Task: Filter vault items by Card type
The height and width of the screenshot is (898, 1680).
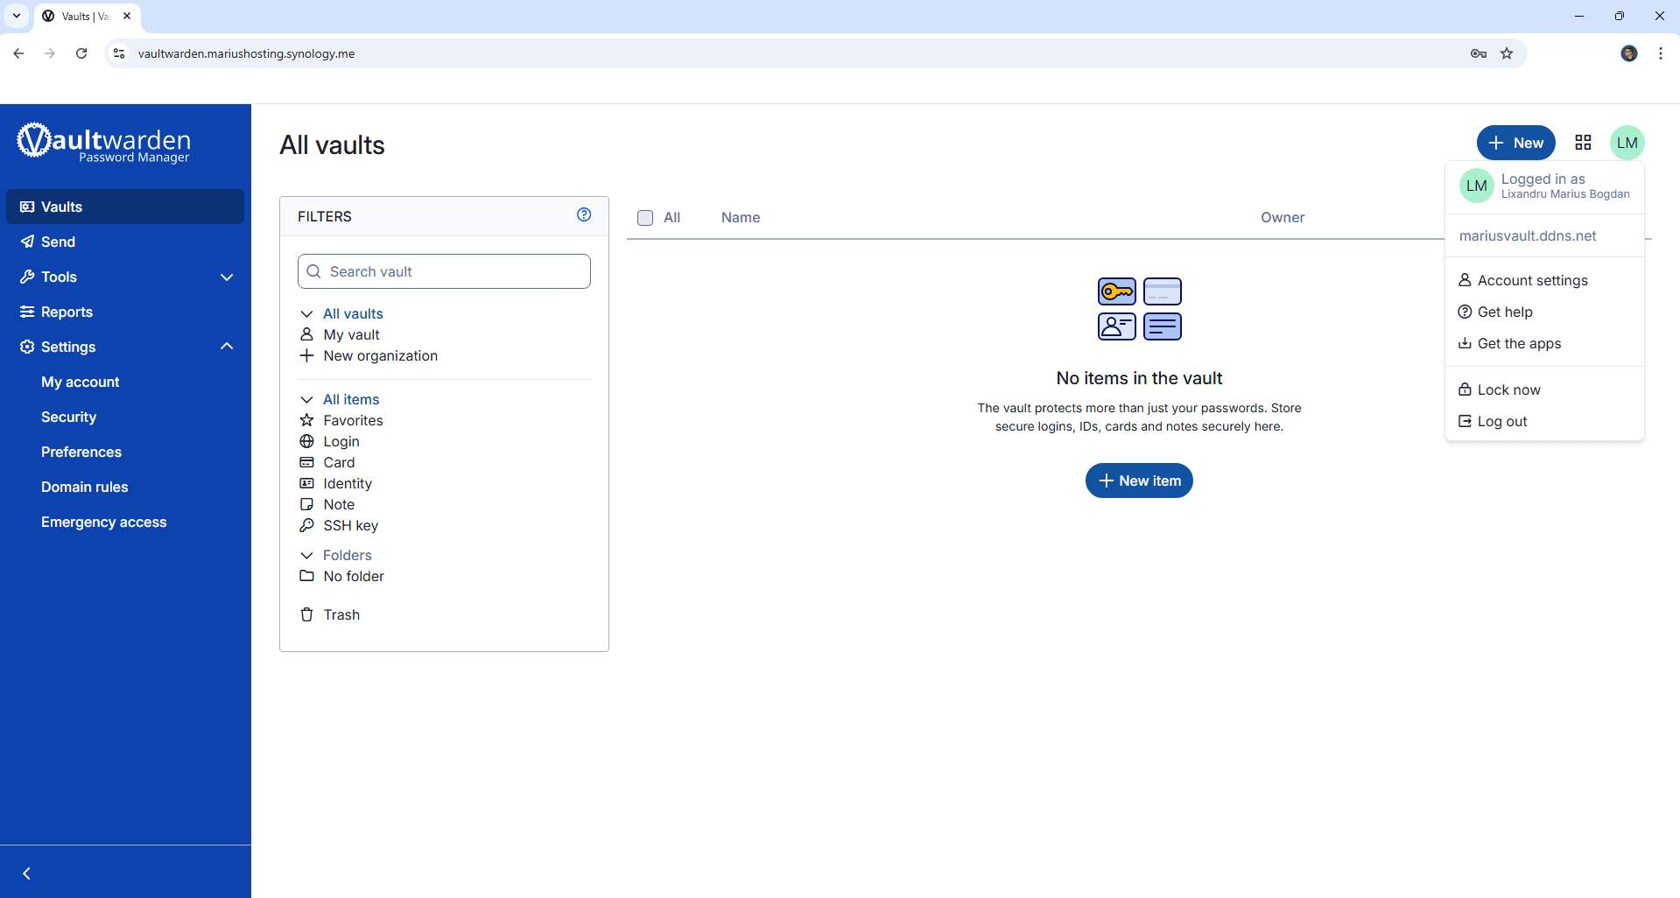Action: click(x=337, y=462)
